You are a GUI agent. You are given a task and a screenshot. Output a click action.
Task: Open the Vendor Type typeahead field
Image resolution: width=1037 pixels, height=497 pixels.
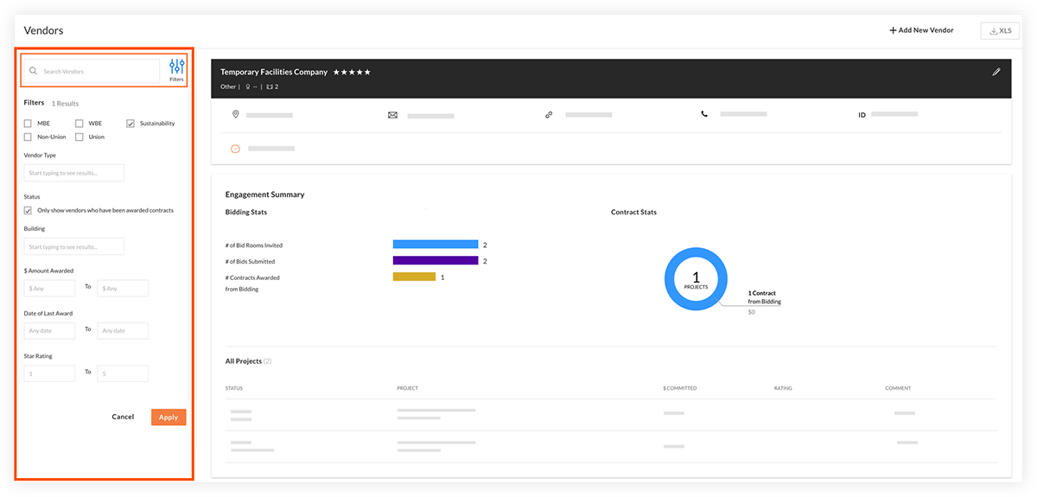tap(73, 173)
